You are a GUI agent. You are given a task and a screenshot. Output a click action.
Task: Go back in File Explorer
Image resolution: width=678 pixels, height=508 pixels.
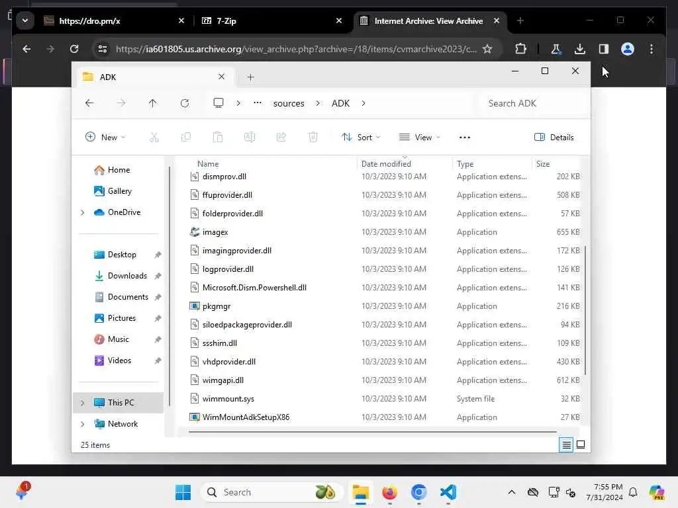click(89, 103)
